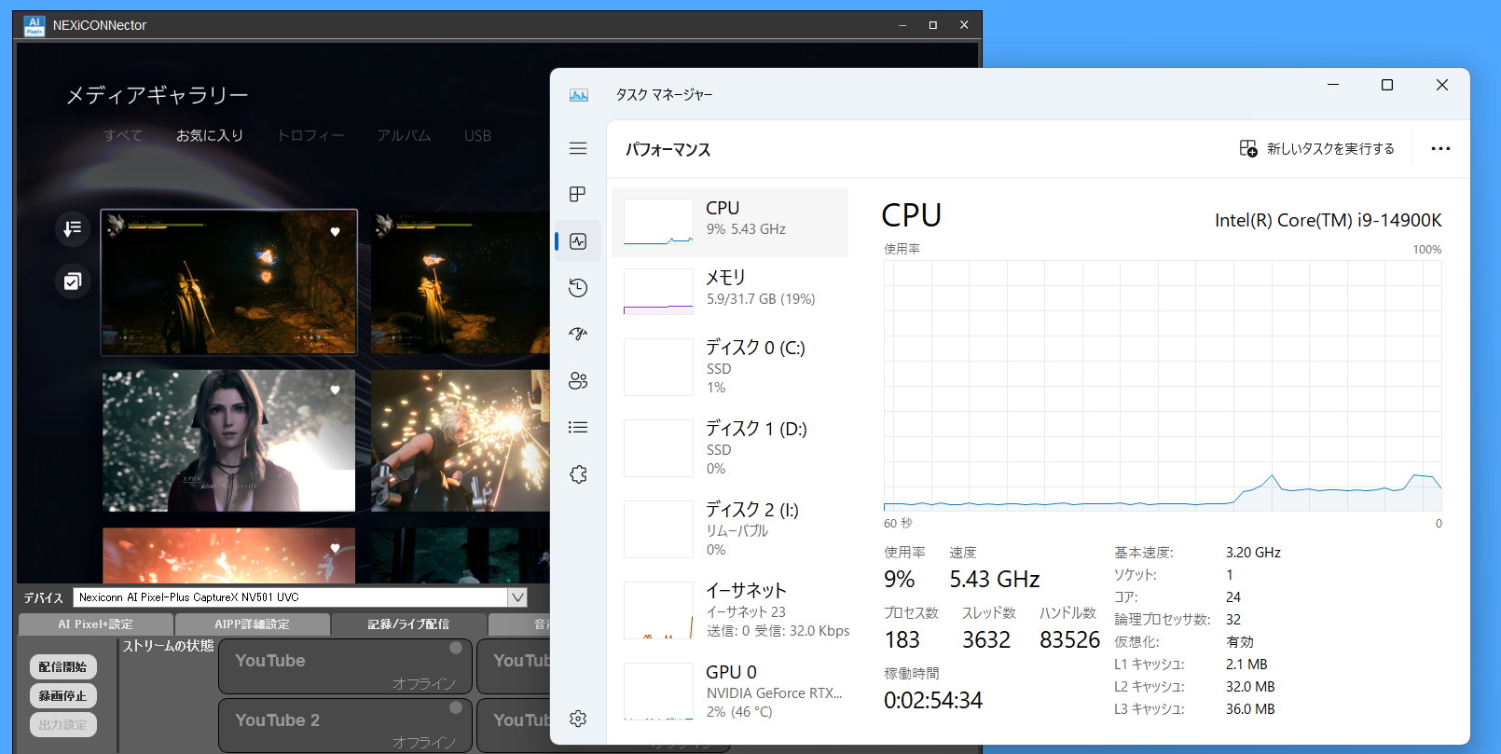
Task: Click the handle count 83526
Action: click(1069, 639)
